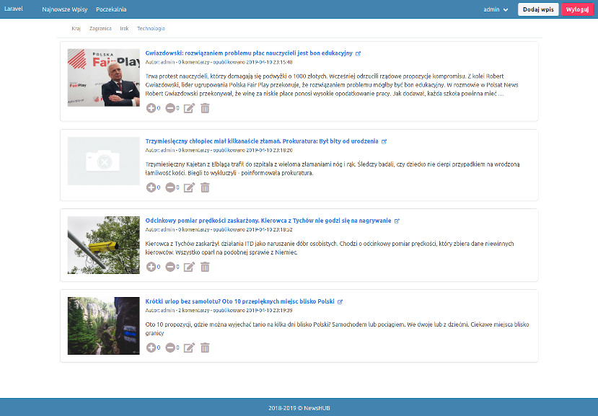Viewport: 598px width, 416px height.
Task: Downvote the Gwiazdowski article with minus icon
Action: coord(170,108)
